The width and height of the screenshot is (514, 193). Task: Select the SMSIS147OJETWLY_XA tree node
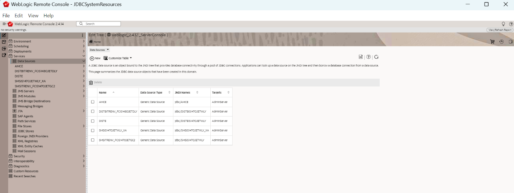coord(30,81)
